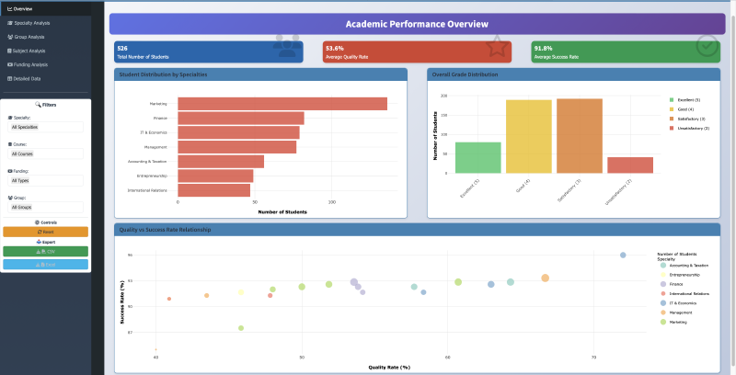
Task: Open the Course dropdown showing All Courses
Action: [x=45, y=153]
